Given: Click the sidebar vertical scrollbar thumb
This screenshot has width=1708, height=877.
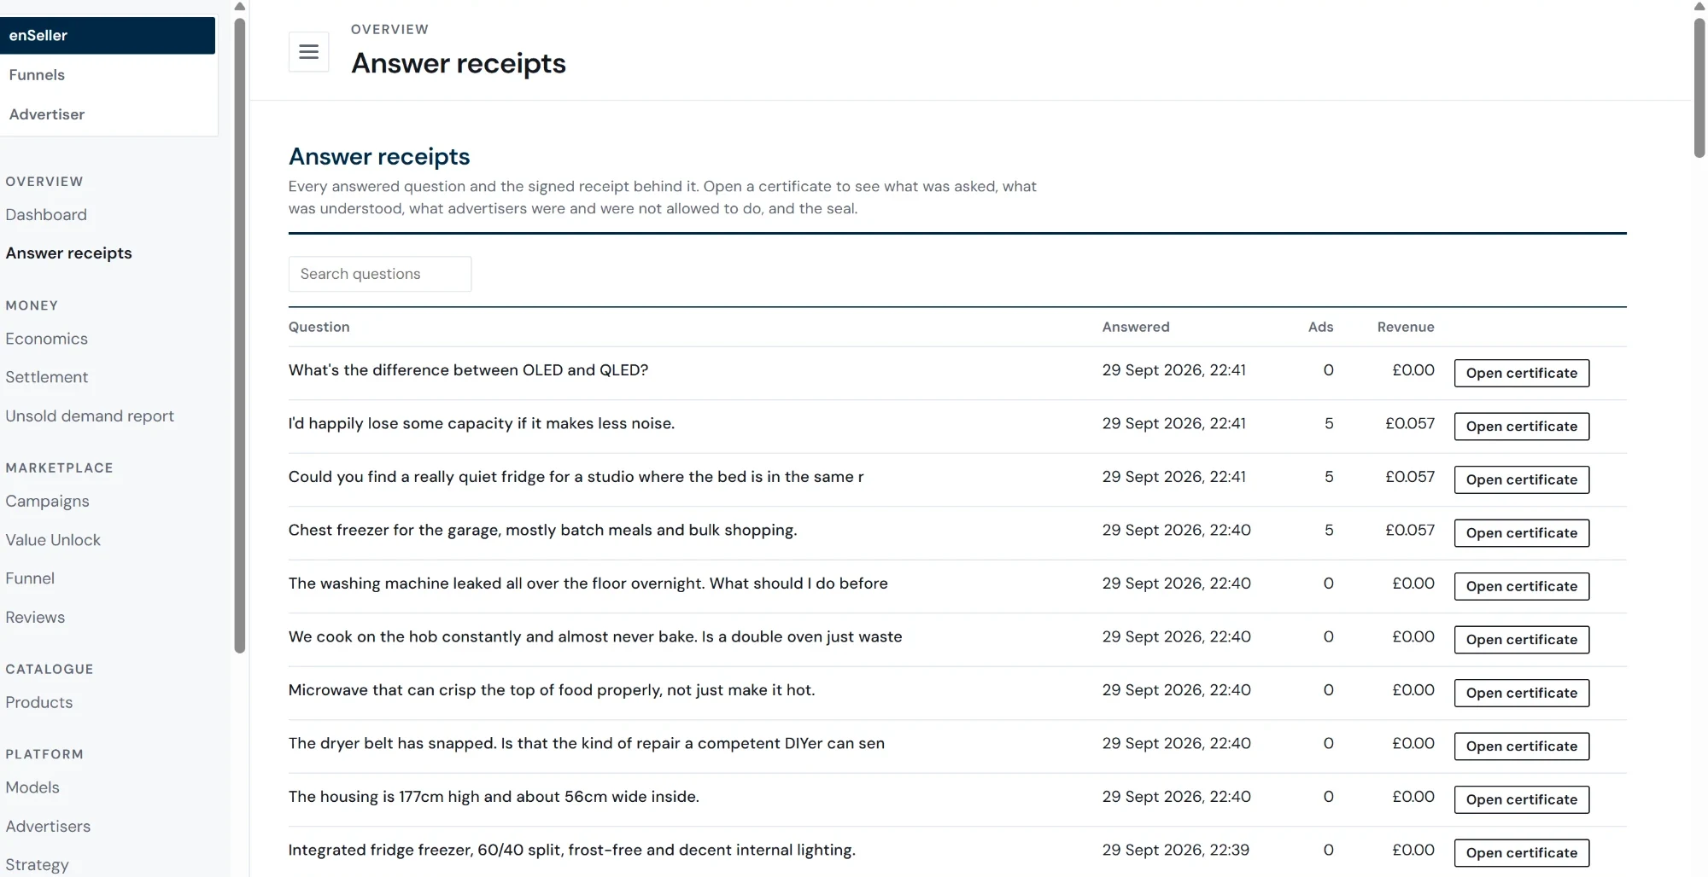Looking at the screenshot, I should 240,336.
